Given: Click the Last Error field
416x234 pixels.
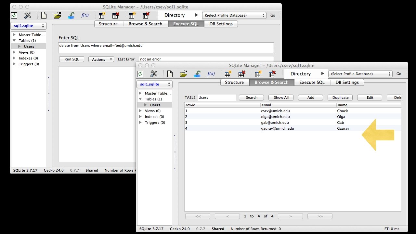Looking at the screenshot, I should (206, 59).
